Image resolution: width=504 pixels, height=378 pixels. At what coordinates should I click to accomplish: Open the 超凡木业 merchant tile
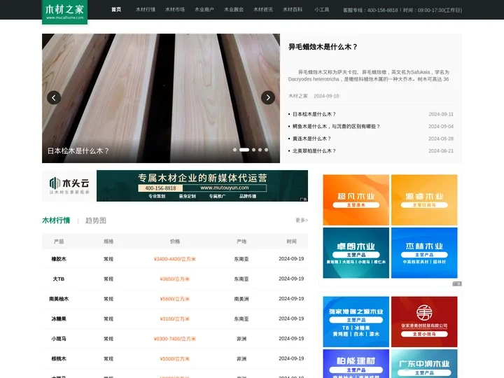tap(356, 200)
